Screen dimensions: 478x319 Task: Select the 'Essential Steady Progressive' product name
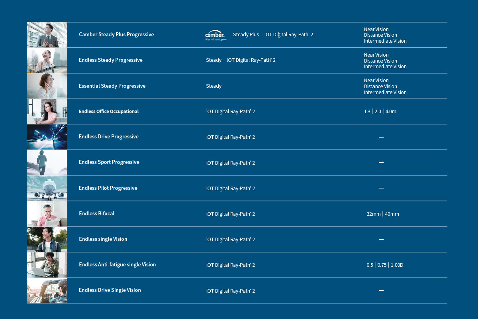pos(112,86)
